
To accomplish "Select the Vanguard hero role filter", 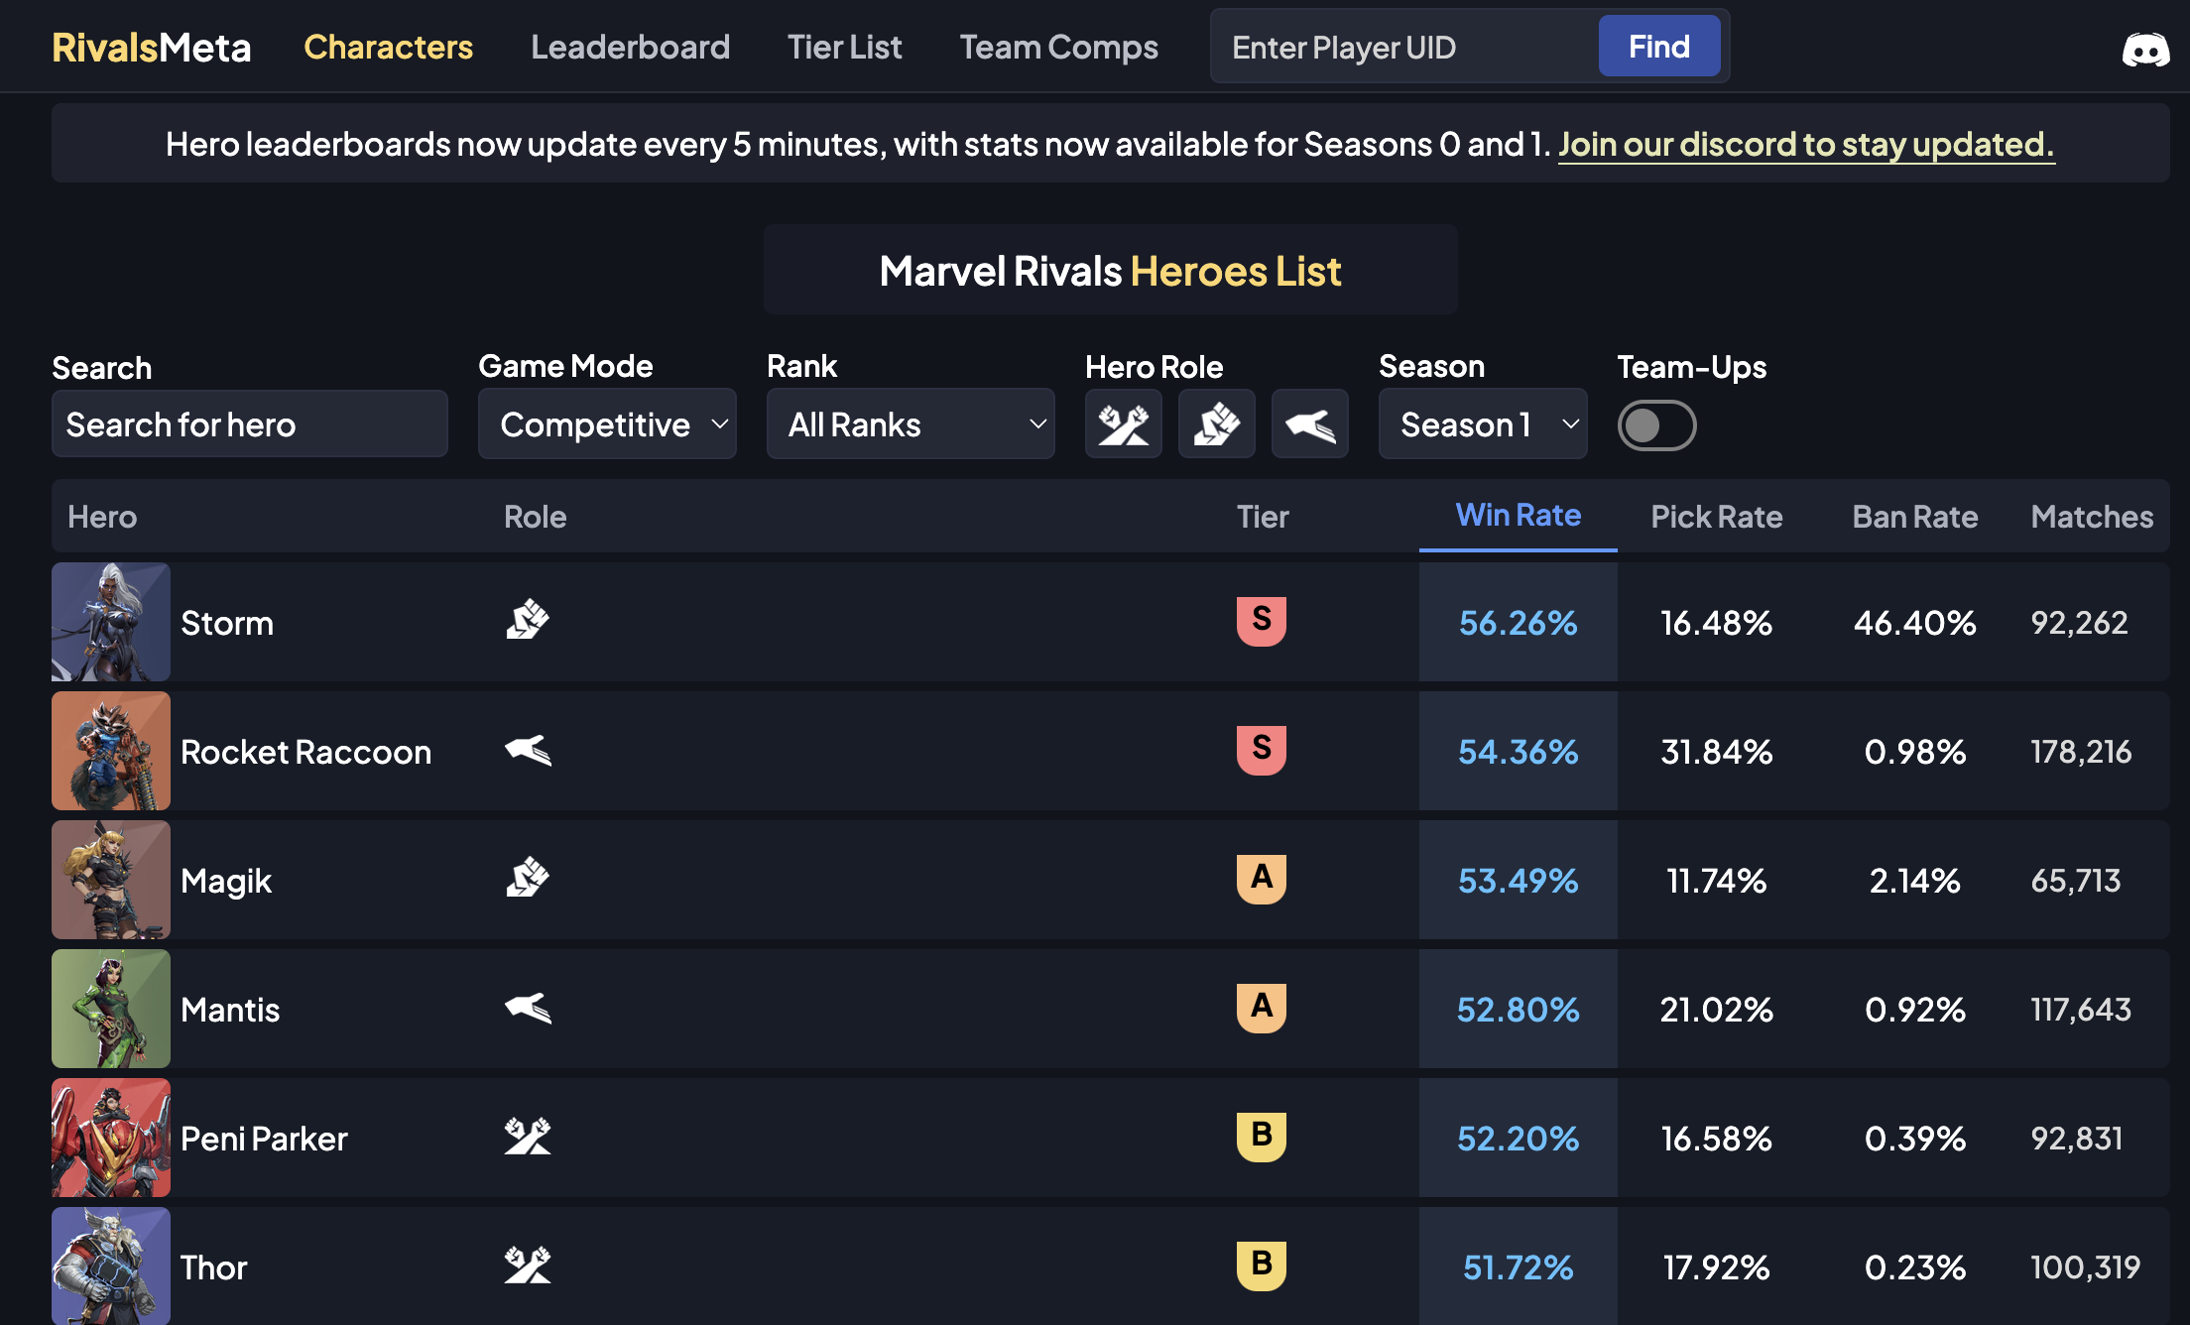I will [1123, 424].
